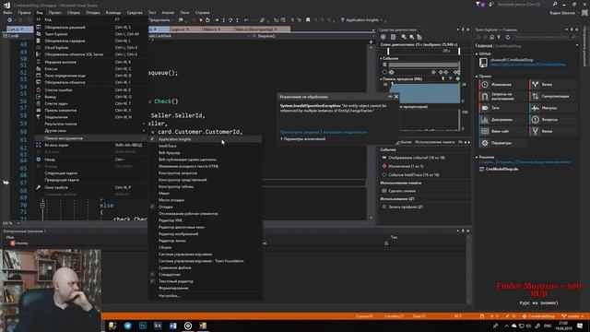Open the GitHub repository URL link
Screen dimensions: 590x332
coord(528,65)
